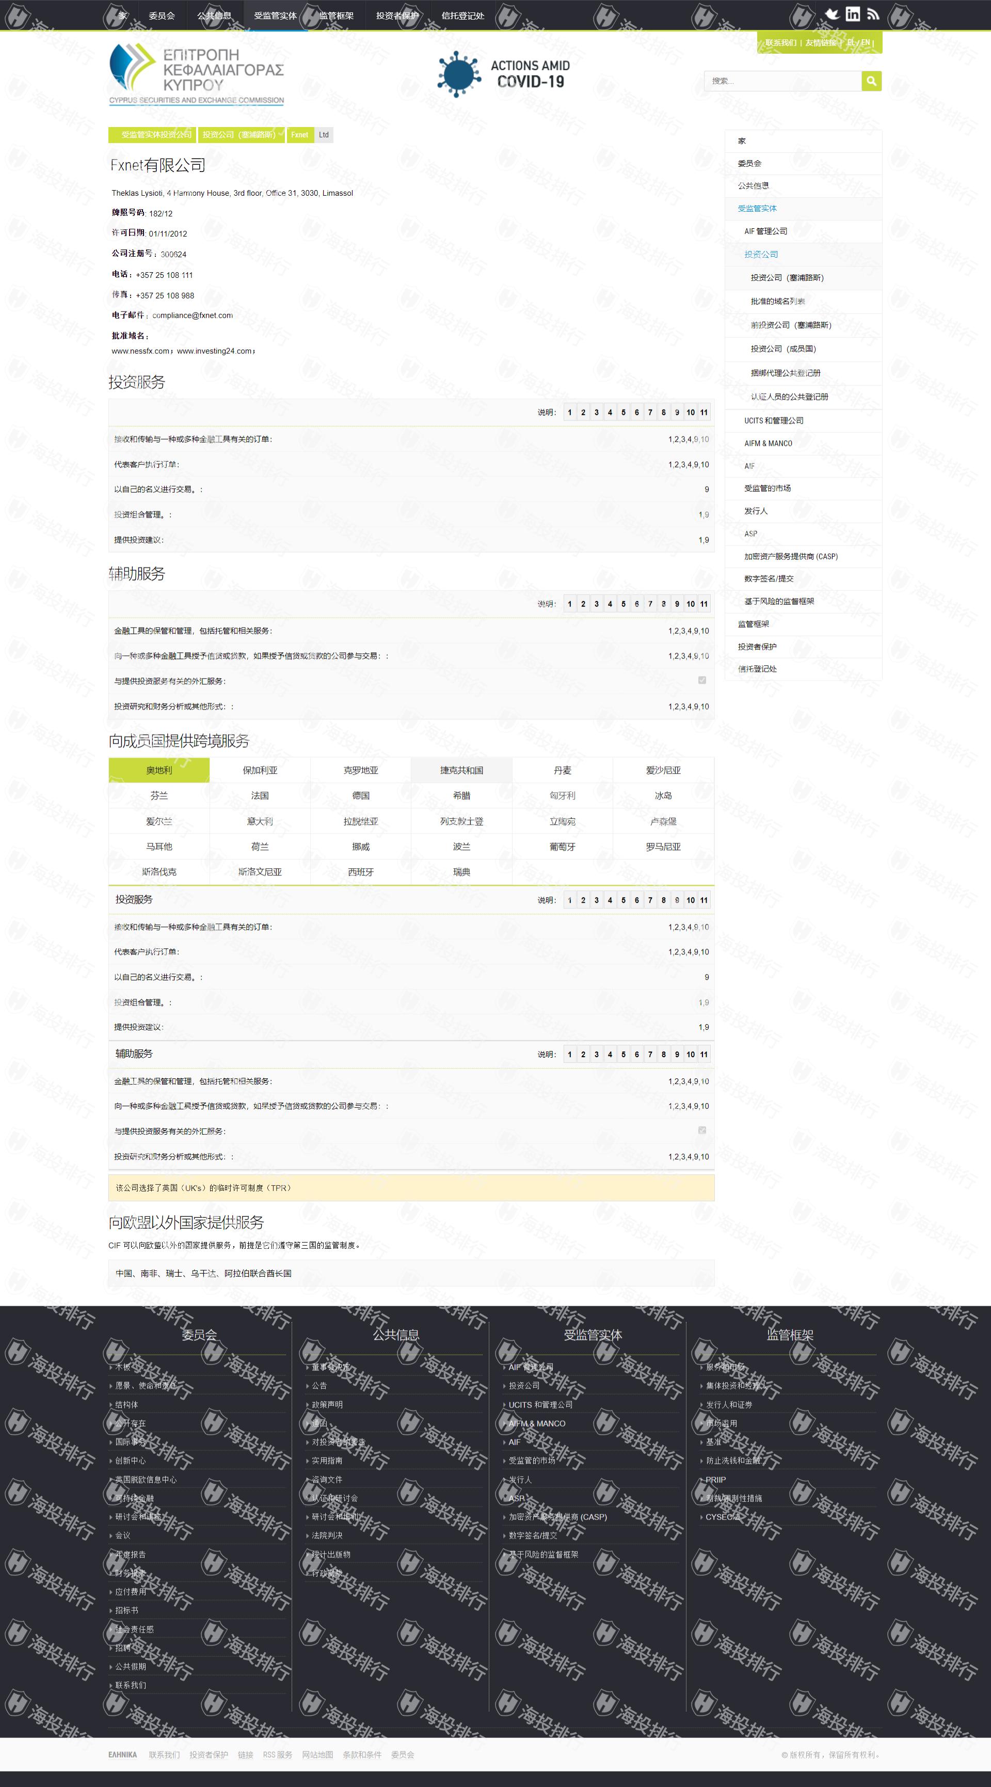Switch language via EL / EN link

pos(858,43)
